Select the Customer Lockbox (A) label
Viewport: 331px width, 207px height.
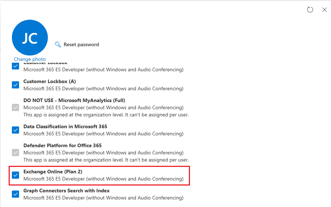coord(50,81)
